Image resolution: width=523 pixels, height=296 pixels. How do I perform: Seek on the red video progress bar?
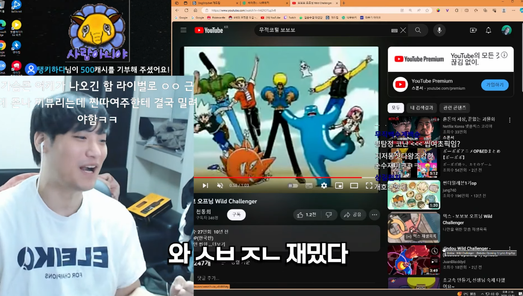(x=285, y=177)
